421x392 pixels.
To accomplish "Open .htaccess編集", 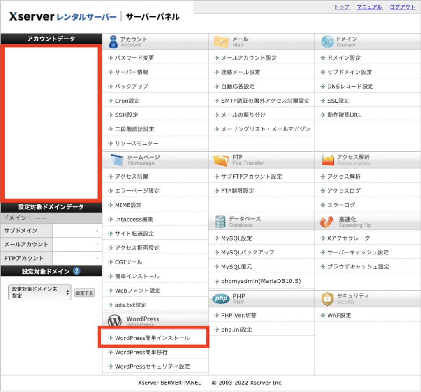I will point(134,219).
